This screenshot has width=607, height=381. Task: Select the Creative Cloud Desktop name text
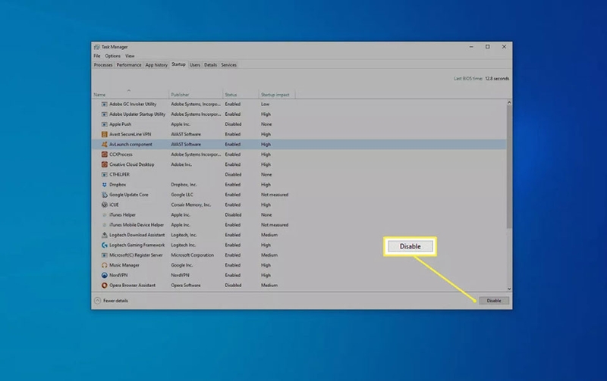tap(131, 164)
